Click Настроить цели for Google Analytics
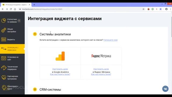This screenshot has width=172, height=97. pyautogui.click(x=60, y=69)
